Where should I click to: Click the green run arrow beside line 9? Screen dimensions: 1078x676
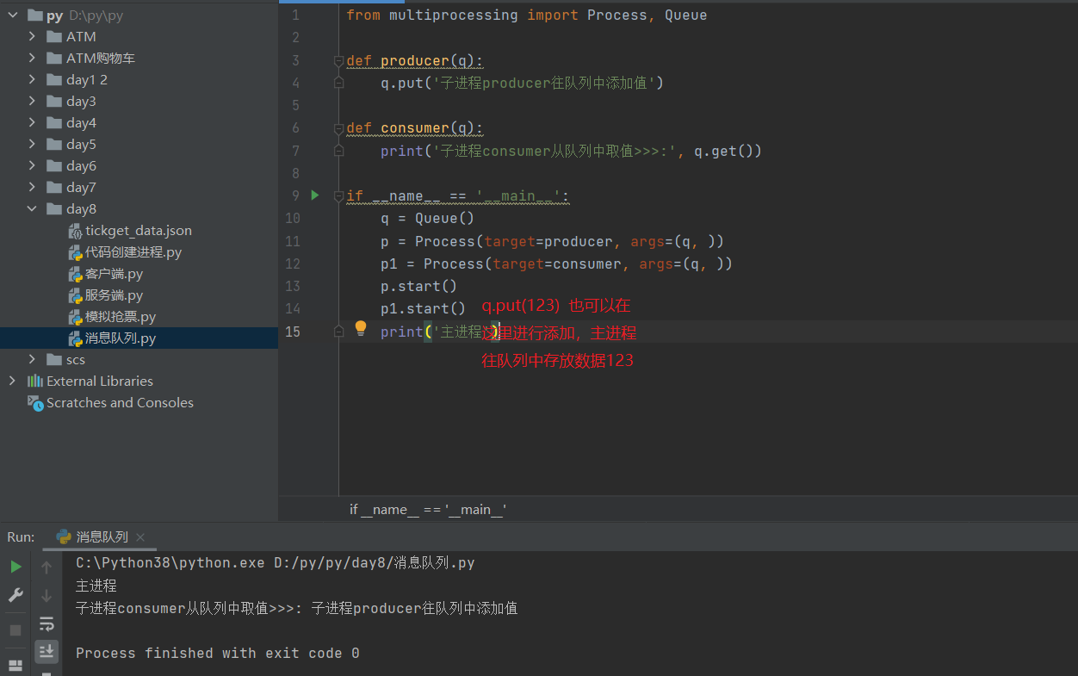point(315,195)
